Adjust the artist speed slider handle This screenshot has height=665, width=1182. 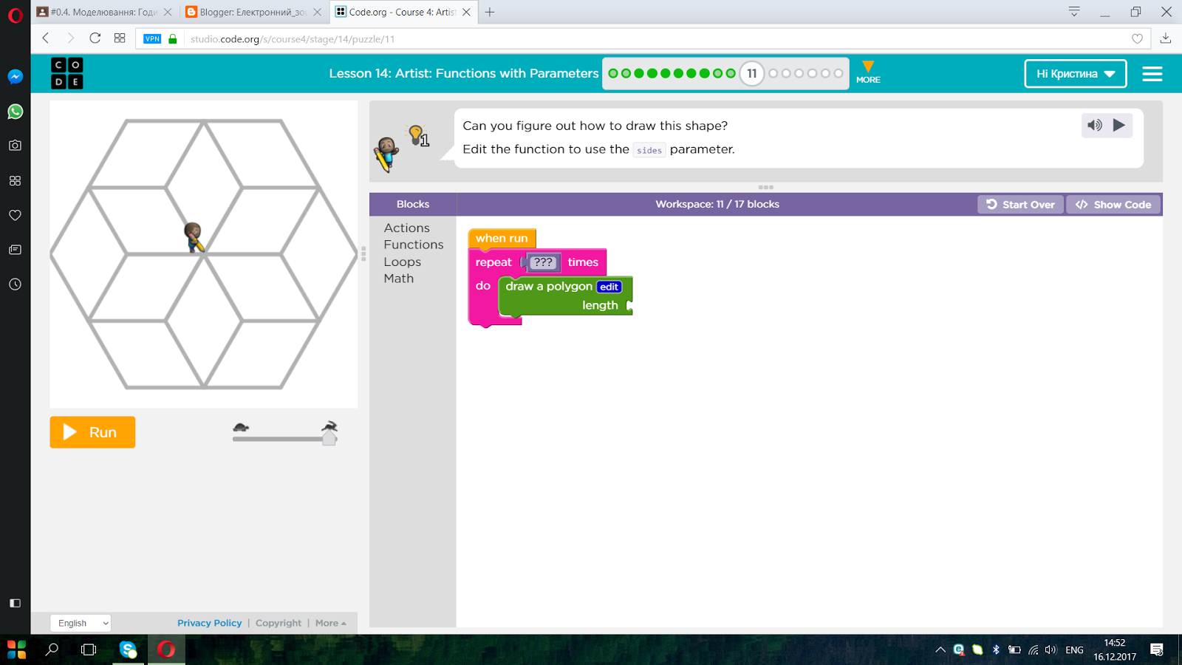pyautogui.click(x=329, y=438)
